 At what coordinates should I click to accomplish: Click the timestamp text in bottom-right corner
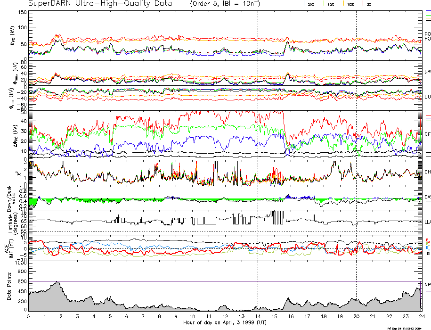[x=408, y=328]
